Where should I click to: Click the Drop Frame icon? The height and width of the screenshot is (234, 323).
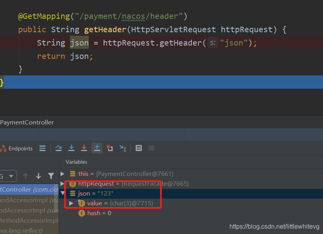(x=110, y=148)
